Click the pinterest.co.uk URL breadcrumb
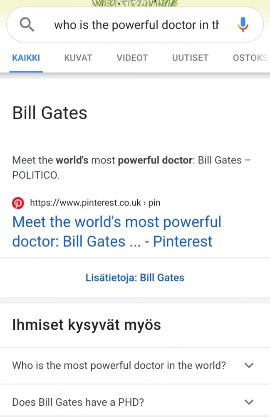This screenshot has height=417, width=270. 95,203
